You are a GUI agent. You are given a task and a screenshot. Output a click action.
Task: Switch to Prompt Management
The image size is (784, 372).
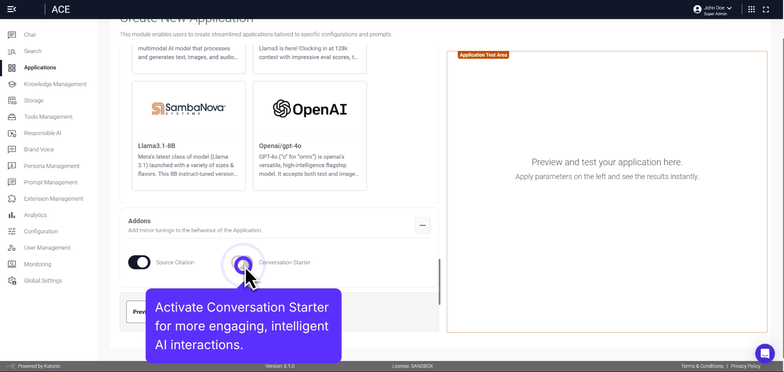[12, 182]
